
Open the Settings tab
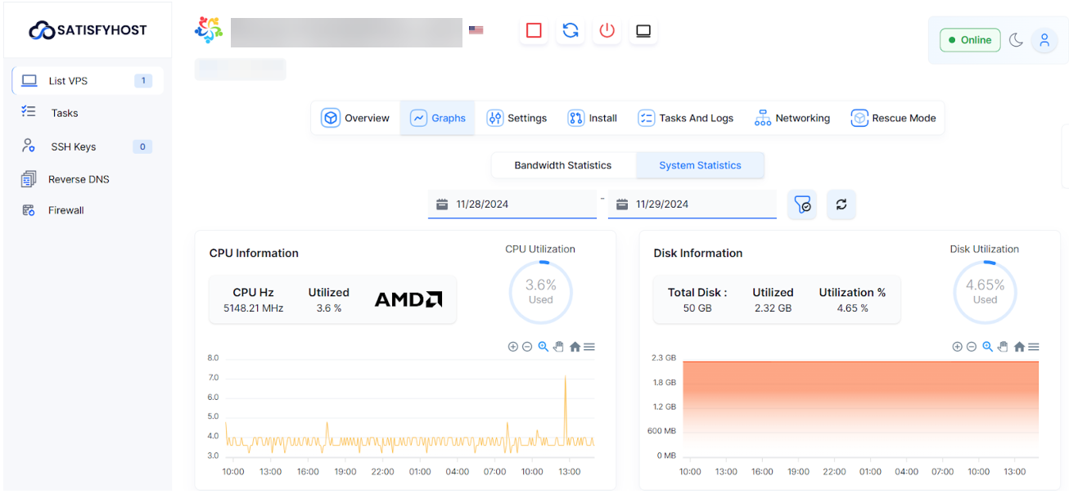[x=516, y=118]
